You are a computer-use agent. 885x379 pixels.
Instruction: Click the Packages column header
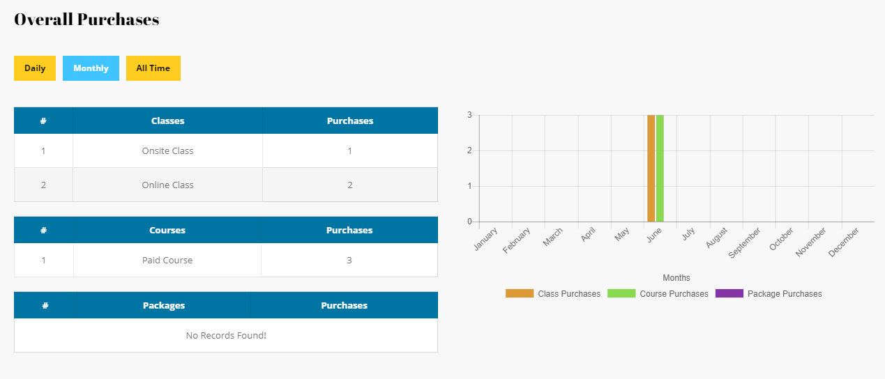(164, 305)
